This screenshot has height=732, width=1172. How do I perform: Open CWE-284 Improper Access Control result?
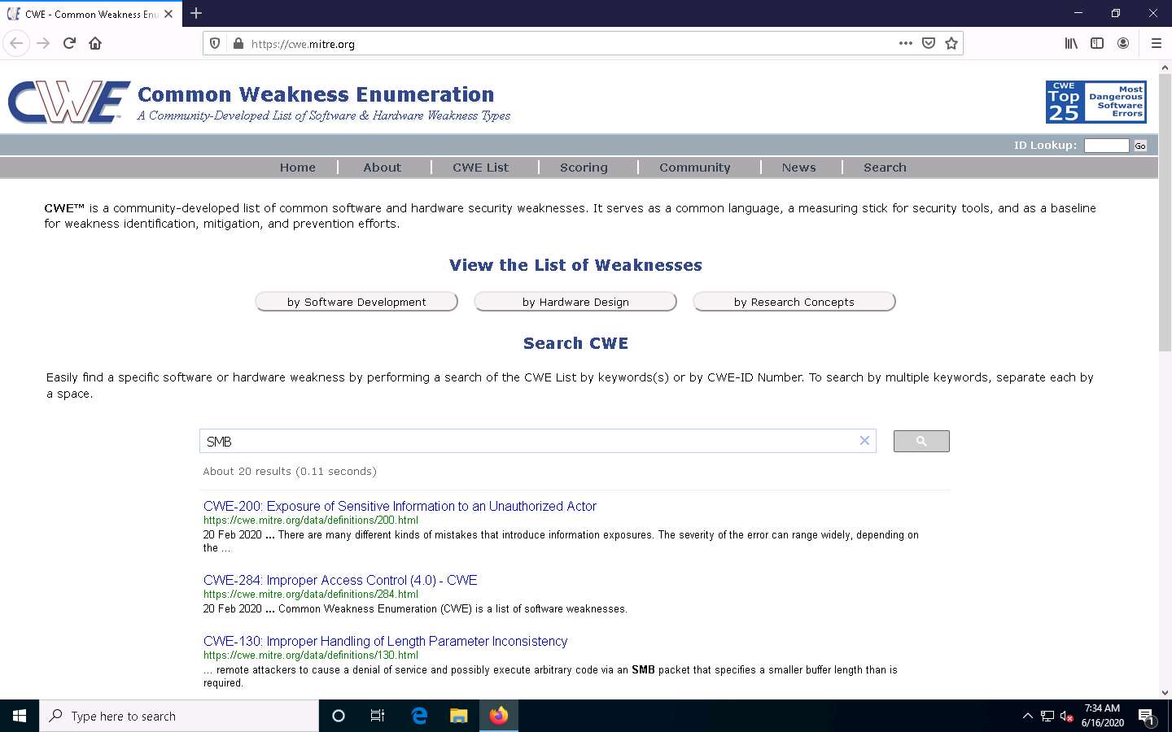tap(340, 580)
